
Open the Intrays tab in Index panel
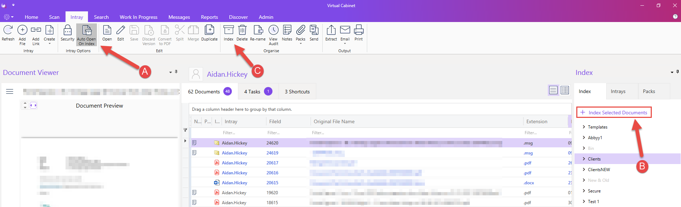pos(618,91)
